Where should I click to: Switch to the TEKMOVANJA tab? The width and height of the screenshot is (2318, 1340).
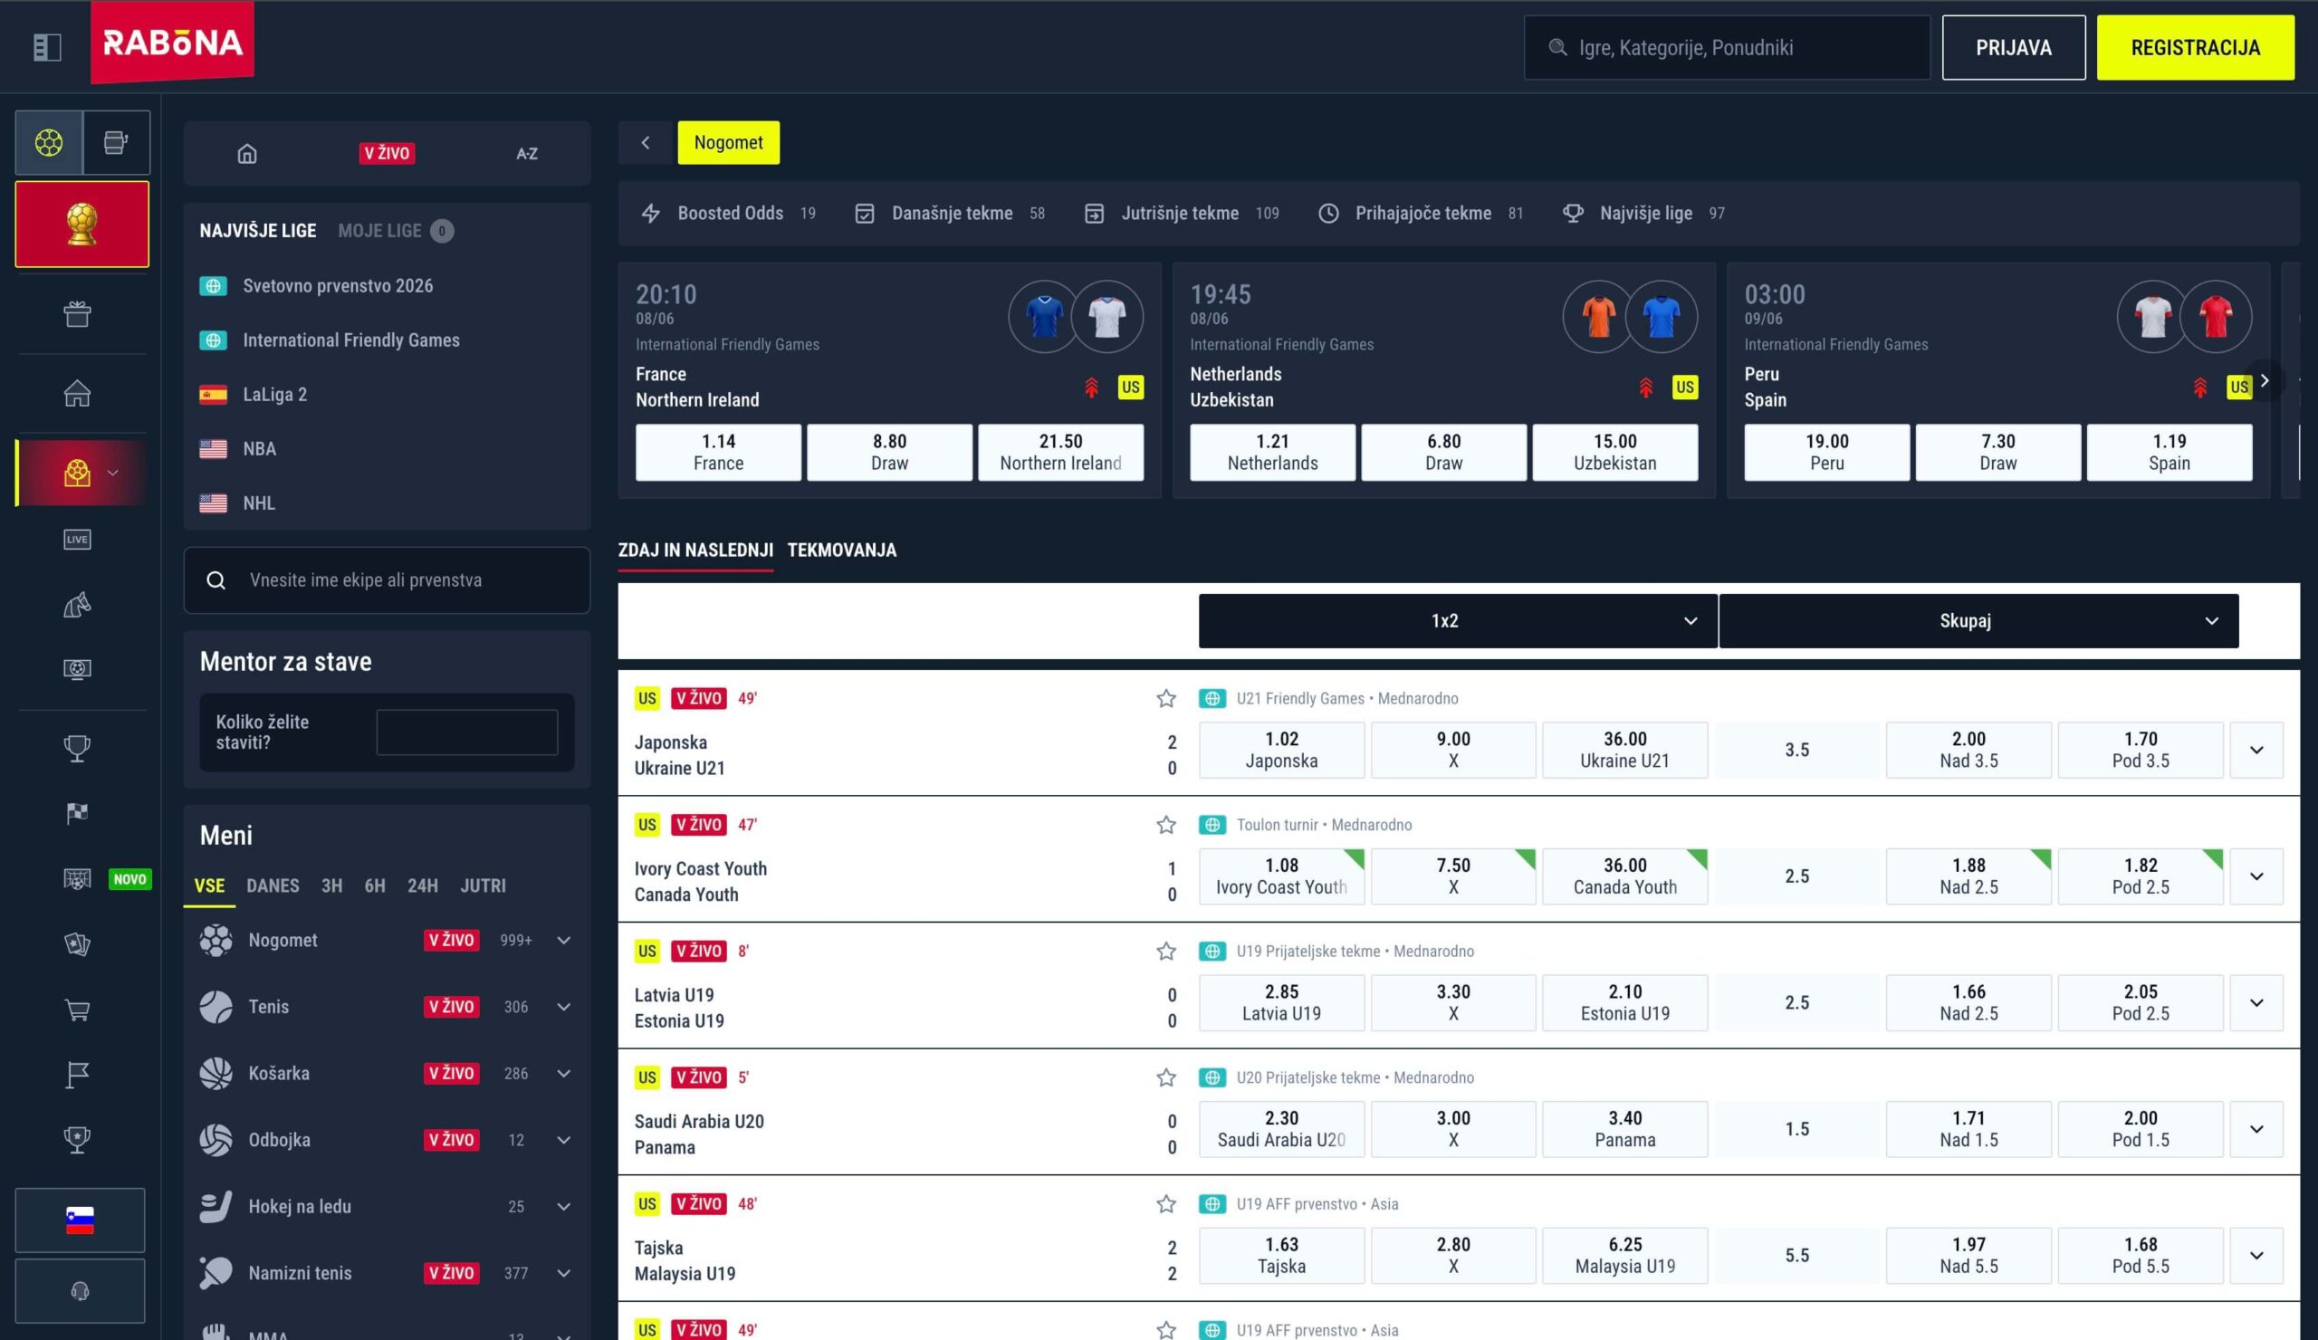[842, 550]
